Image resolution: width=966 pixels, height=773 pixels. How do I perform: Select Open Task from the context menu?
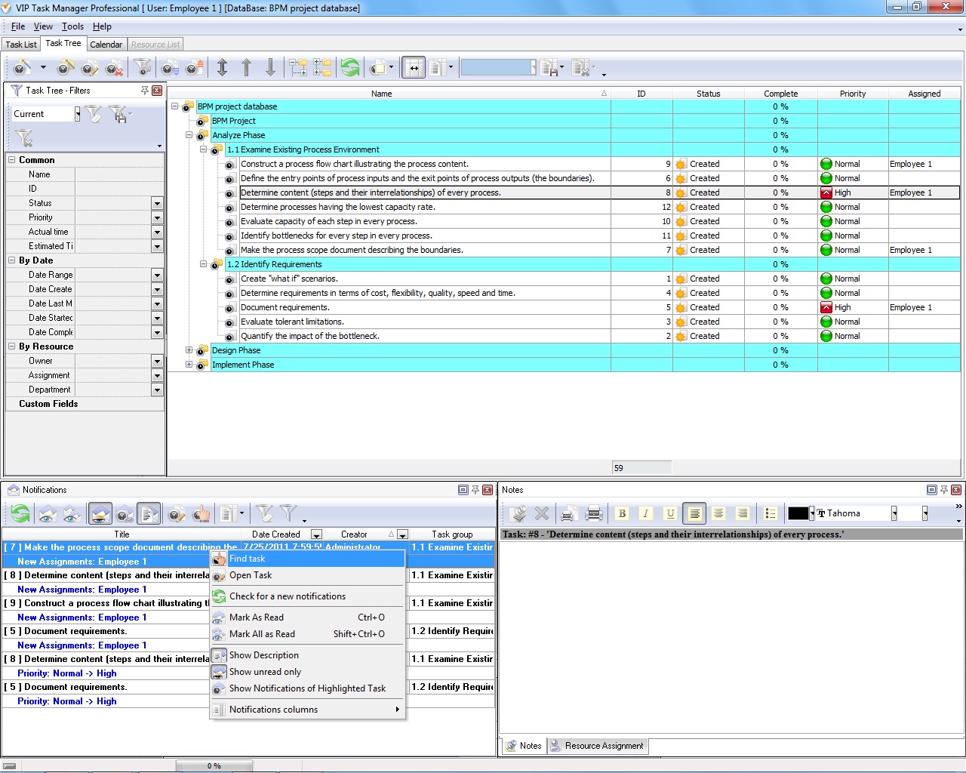[251, 575]
